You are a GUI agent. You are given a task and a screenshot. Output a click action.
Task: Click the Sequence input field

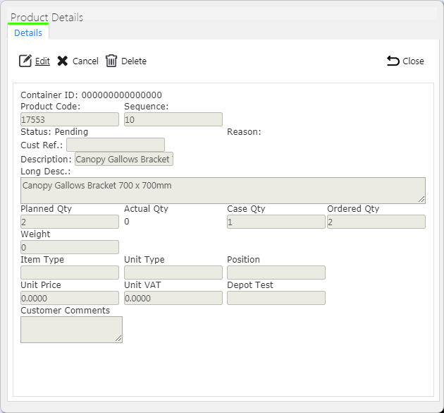tap(173, 119)
